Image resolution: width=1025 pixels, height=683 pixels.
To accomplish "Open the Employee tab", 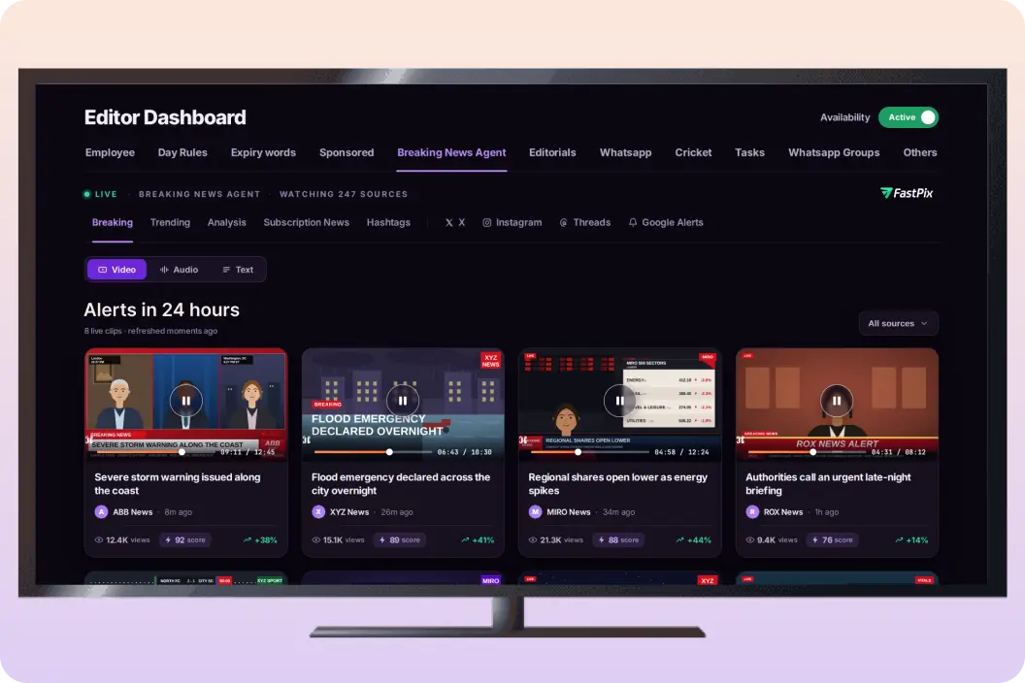I will click(110, 152).
